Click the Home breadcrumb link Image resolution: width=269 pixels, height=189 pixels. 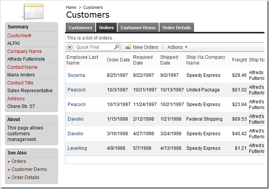pos(71,7)
